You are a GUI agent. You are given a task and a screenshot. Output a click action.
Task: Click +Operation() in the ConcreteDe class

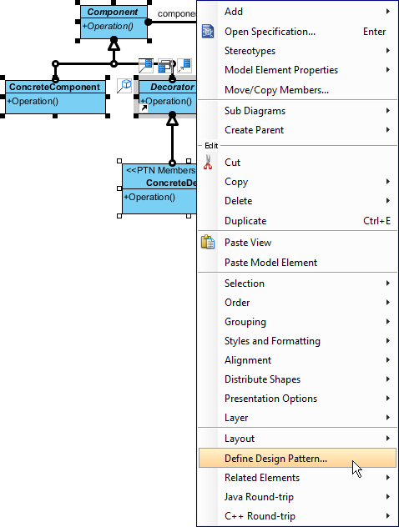(x=149, y=197)
